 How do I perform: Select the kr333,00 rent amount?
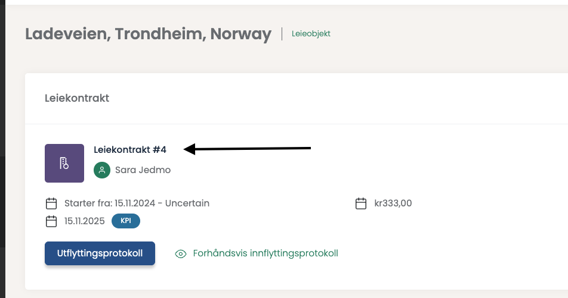coord(393,203)
